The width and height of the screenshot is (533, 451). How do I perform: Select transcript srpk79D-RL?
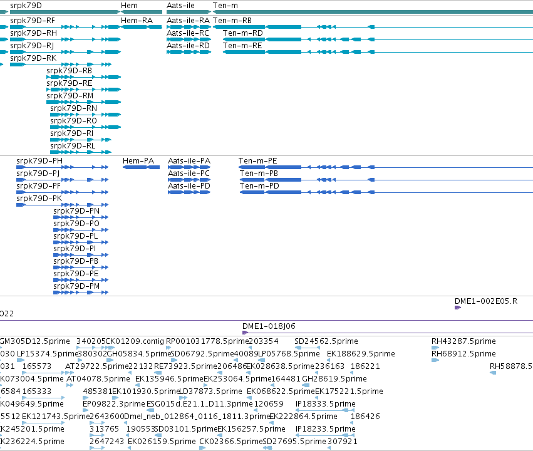[x=73, y=146]
